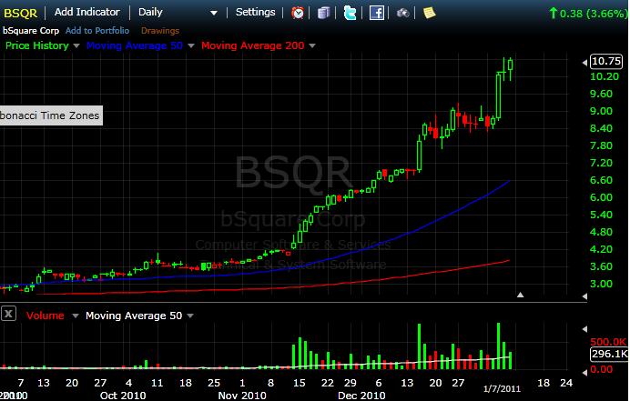Image resolution: width=630 pixels, height=401 pixels.
Task: Click the stacked documents icon
Action: pyautogui.click(x=323, y=13)
